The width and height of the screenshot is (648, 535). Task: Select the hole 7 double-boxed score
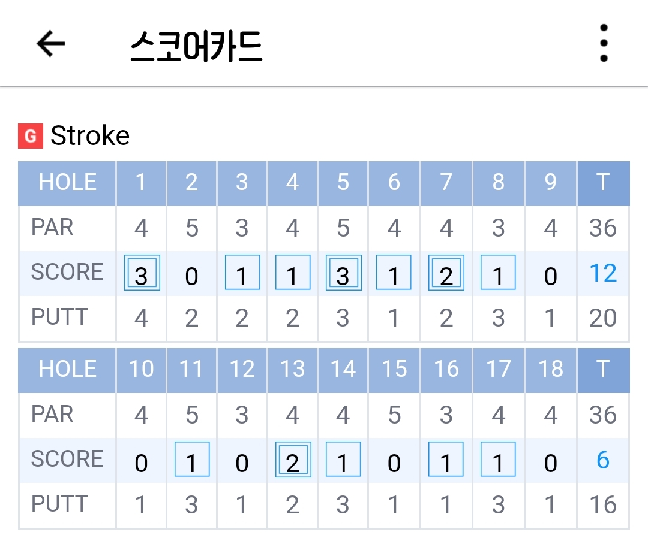pyautogui.click(x=446, y=274)
